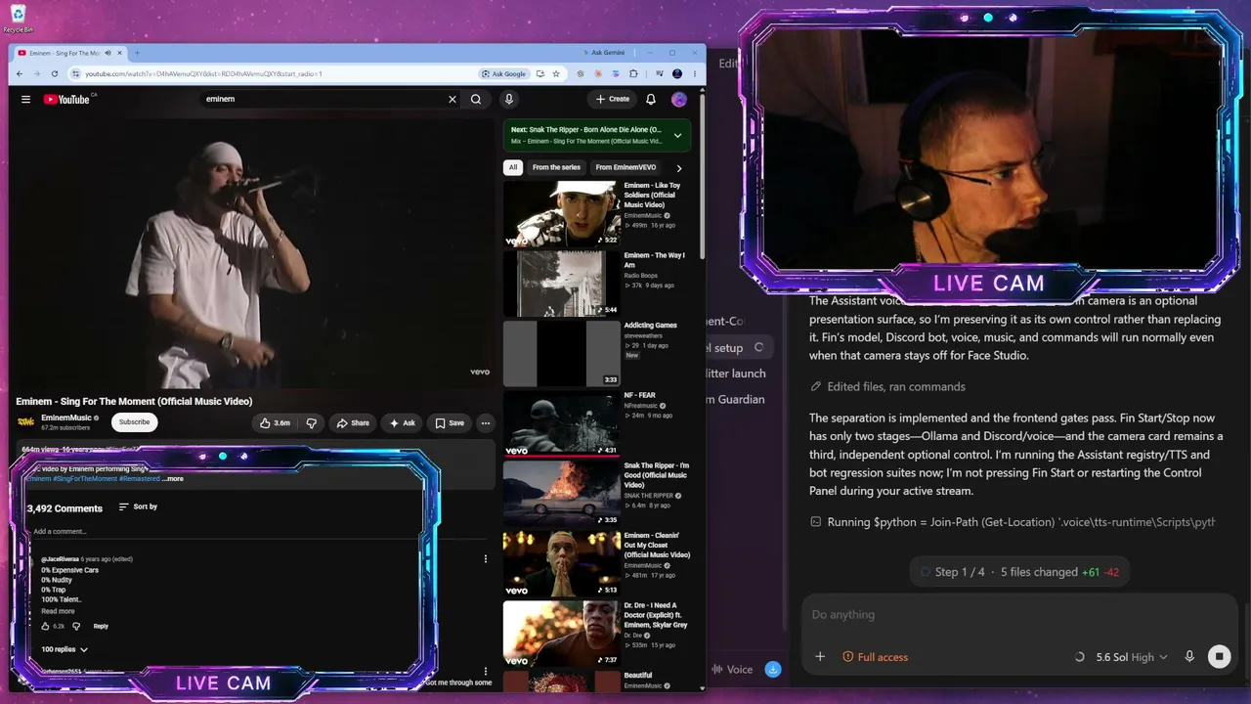This screenshot has height=704, width=1251.
Task: Share the Sing For The Moment video
Action: (353, 423)
